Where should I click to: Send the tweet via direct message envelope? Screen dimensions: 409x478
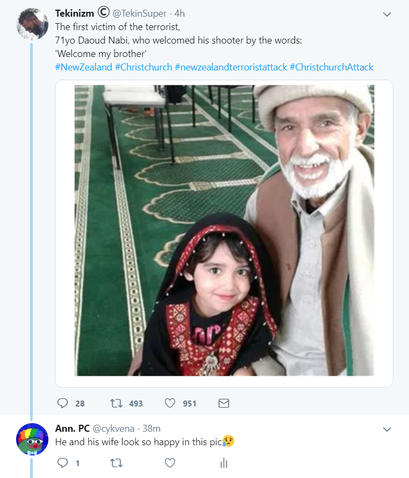(x=224, y=403)
